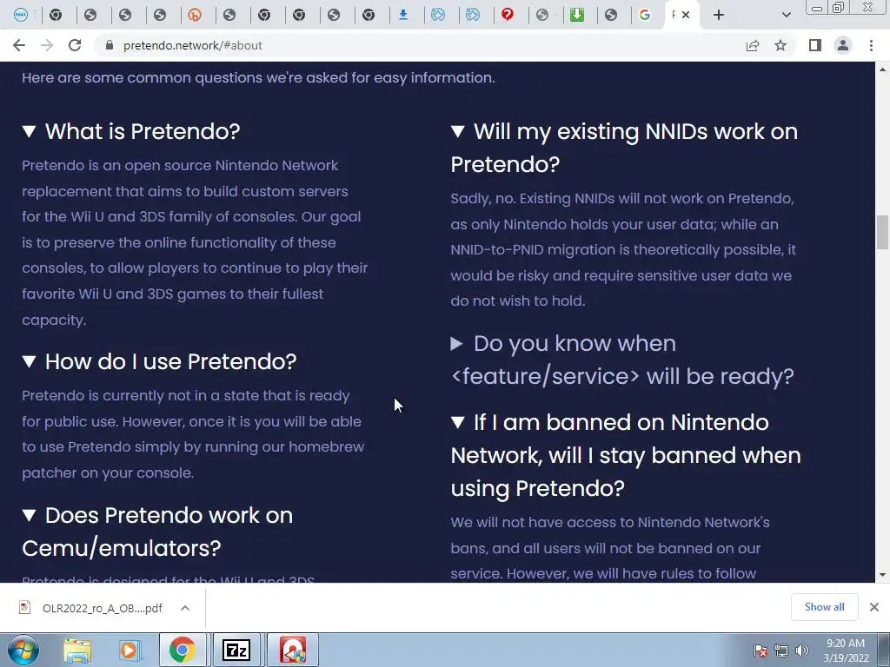890x667 pixels.
Task: Switch to the orange b-icon tab
Action: pos(195,15)
